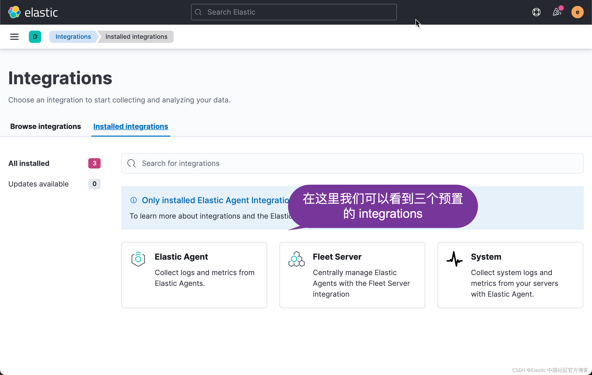The height and width of the screenshot is (375, 592).
Task: Open the main navigation hamburger menu
Action: pos(14,36)
